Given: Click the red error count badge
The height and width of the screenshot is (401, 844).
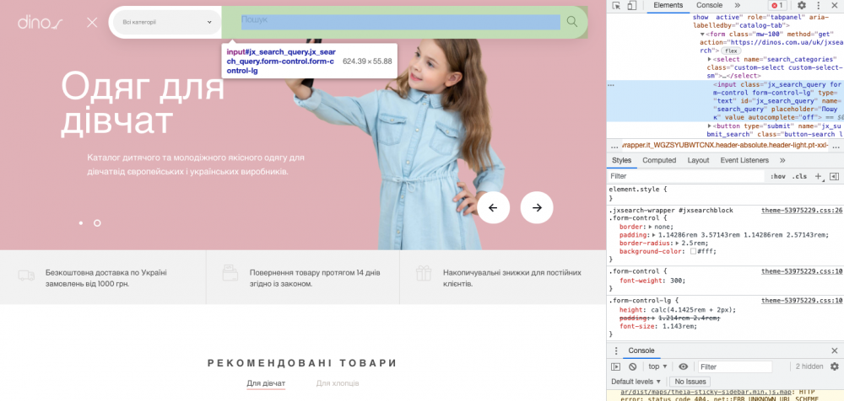Looking at the screenshot, I should pyautogui.click(x=777, y=5).
